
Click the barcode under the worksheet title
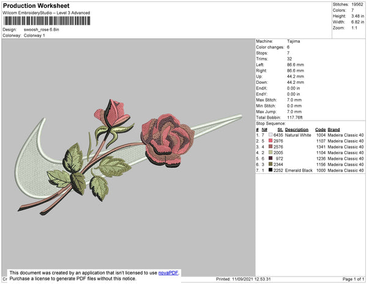(46, 21)
